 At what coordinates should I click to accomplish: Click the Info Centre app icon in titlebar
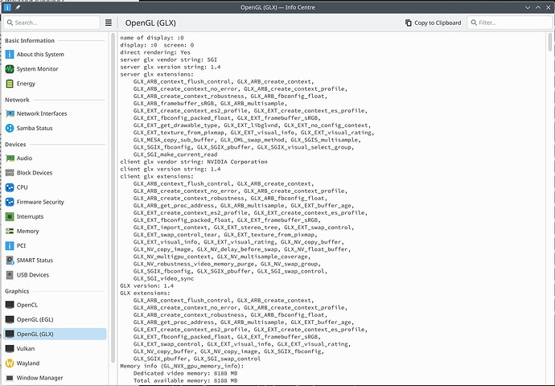click(7, 7)
